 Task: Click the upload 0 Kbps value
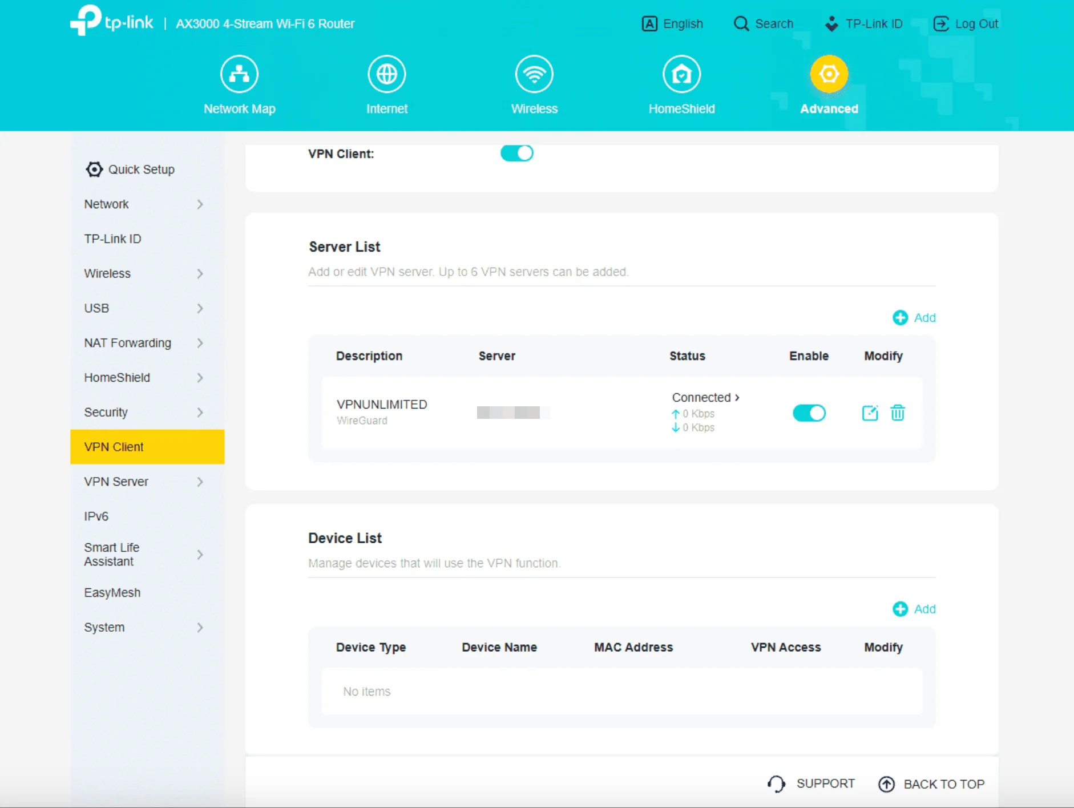click(x=698, y=414)
